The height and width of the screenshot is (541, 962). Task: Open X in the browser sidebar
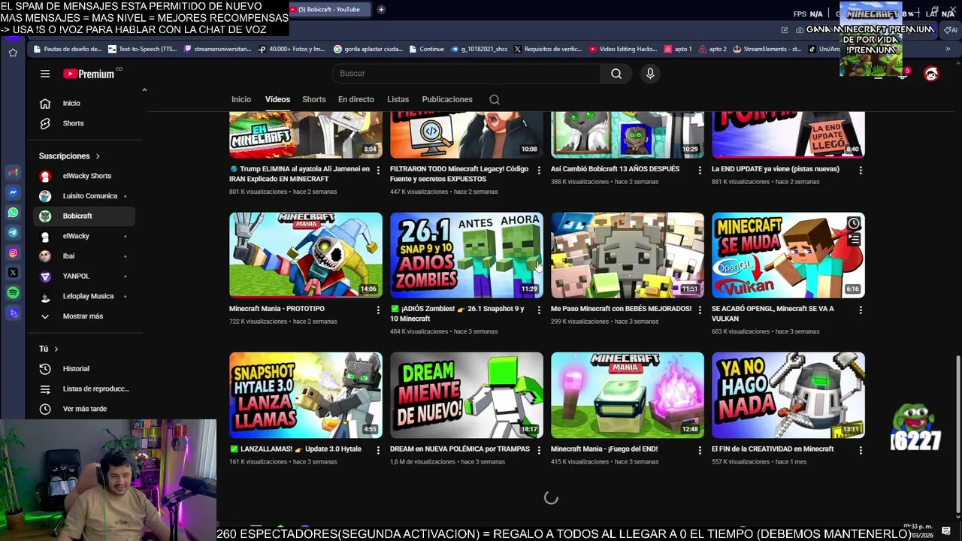tap(13, 273)
